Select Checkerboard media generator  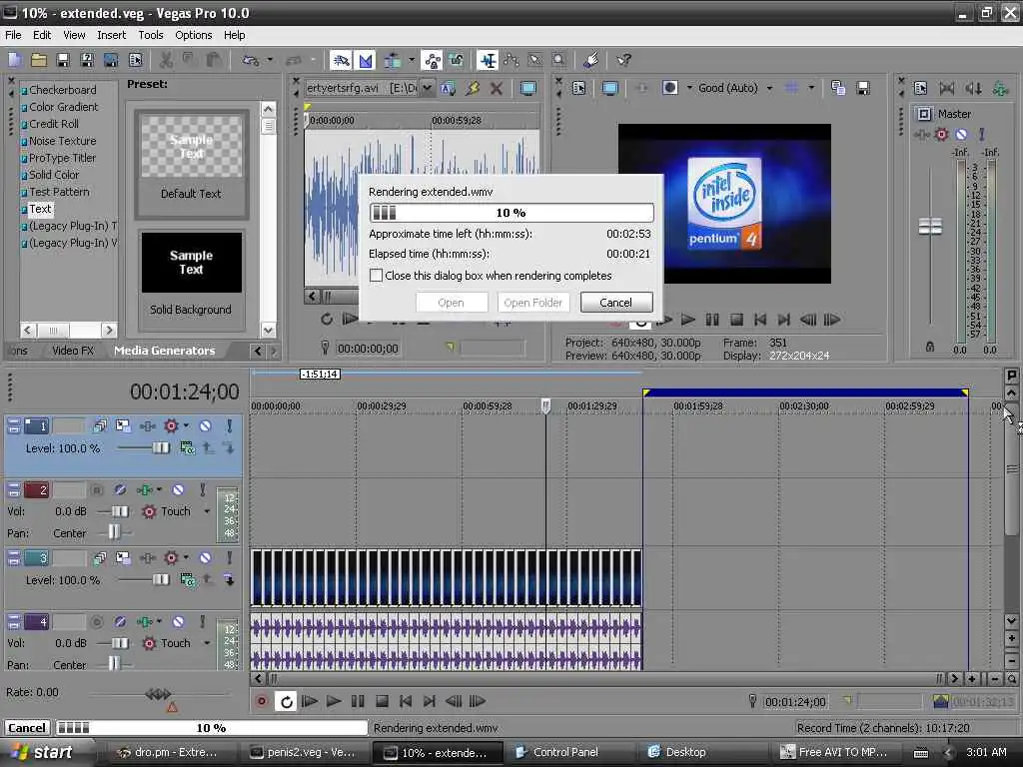pyautogui.click(x=63, y=90)
